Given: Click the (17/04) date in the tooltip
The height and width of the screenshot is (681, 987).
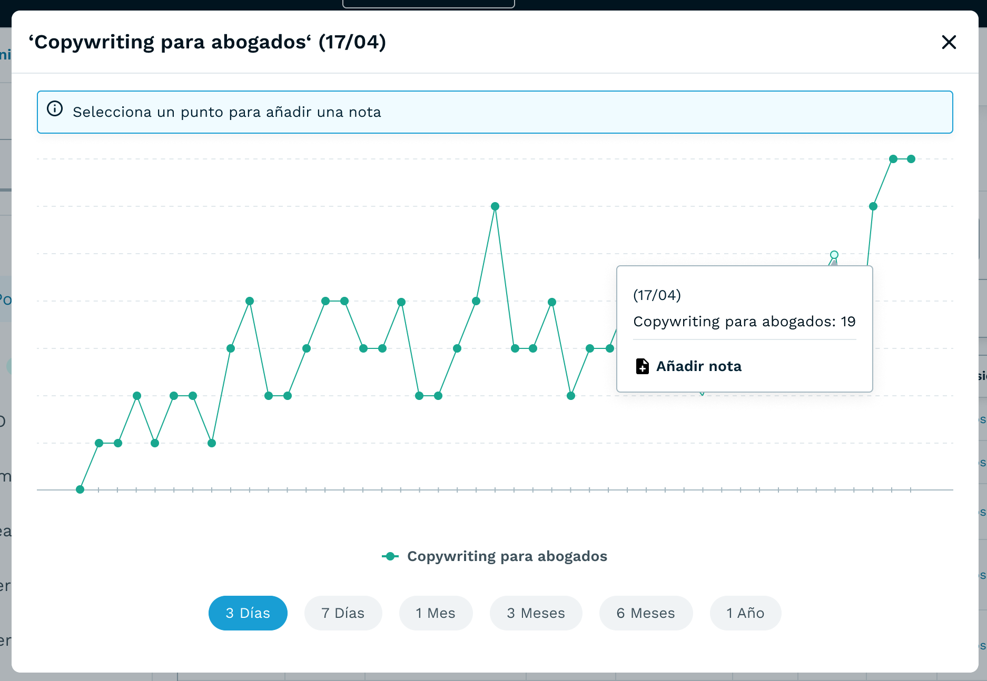Looking at the screenshot, I should click(x=657, y=295).
